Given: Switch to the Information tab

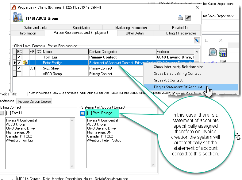Looking at the screenshot, I should 28,33.
